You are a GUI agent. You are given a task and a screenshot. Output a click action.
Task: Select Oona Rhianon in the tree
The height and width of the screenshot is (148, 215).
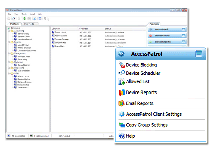24,65
